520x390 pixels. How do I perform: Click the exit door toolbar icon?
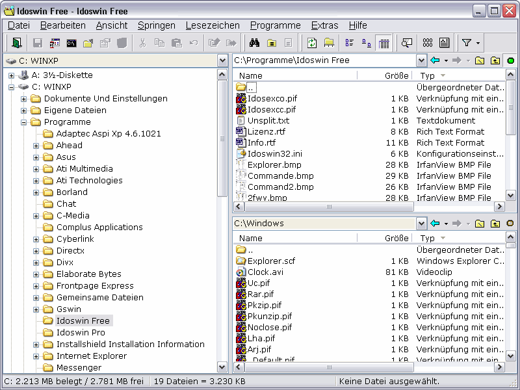[17, 43]
